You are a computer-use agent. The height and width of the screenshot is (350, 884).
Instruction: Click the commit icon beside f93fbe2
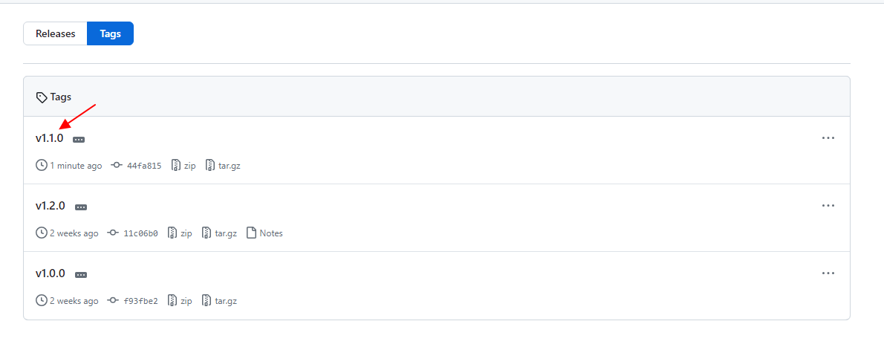click(113, 300)
